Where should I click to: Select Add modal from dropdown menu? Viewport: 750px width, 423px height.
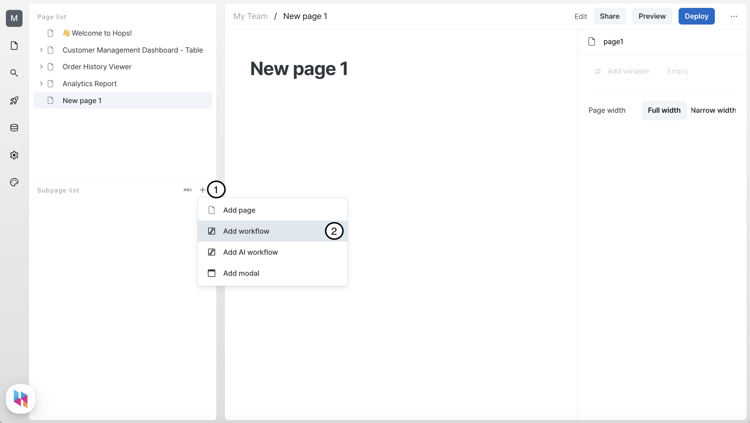[x=241, y=273]
